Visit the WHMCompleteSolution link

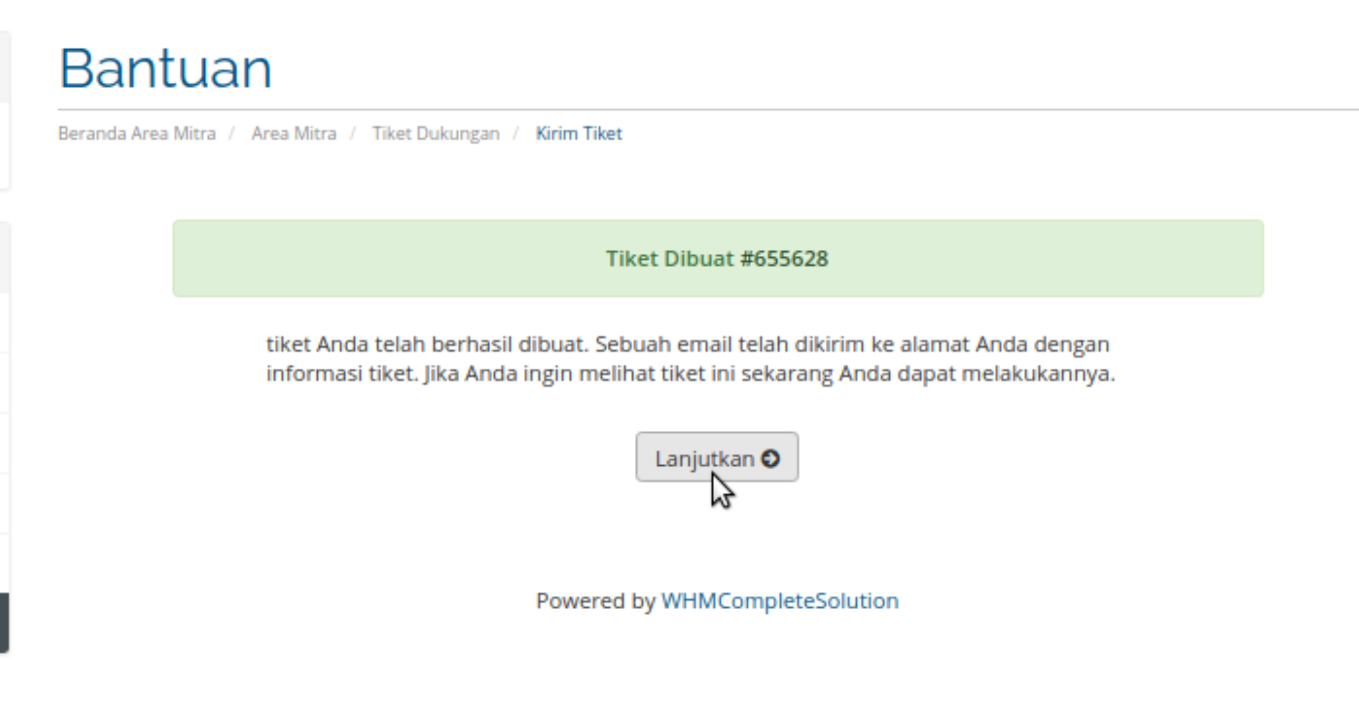780,601
